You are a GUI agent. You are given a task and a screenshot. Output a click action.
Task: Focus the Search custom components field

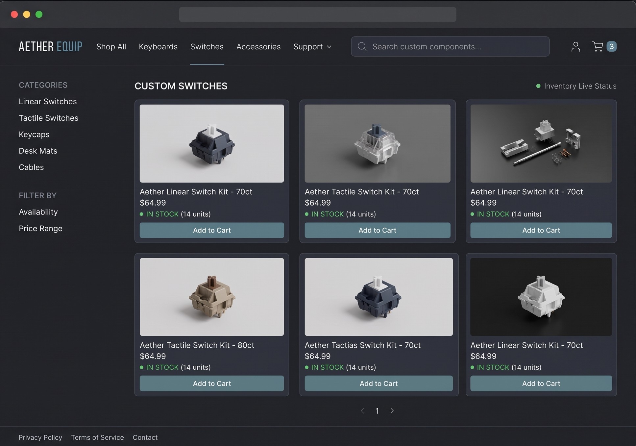(x=450, y=46)
